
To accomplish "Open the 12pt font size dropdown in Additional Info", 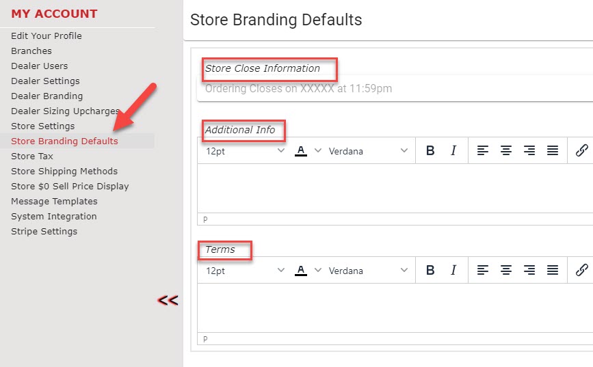I will click(x=245, y=151).
